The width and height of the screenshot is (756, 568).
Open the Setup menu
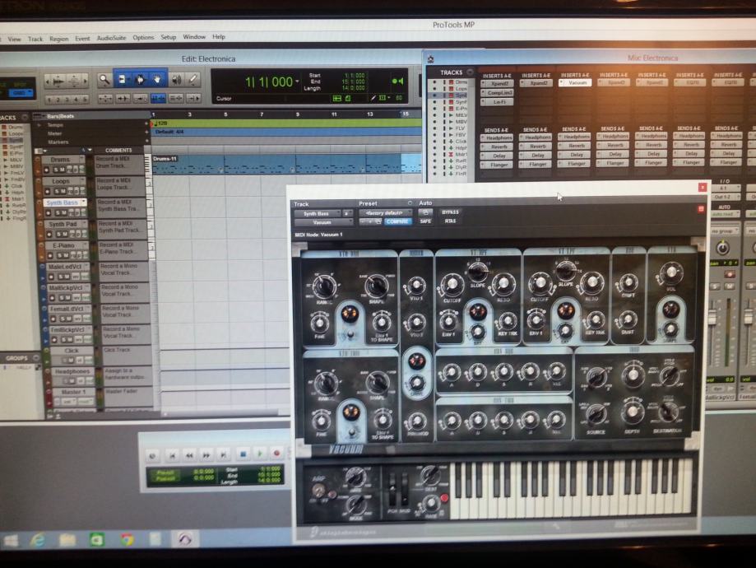click(169, 37)
